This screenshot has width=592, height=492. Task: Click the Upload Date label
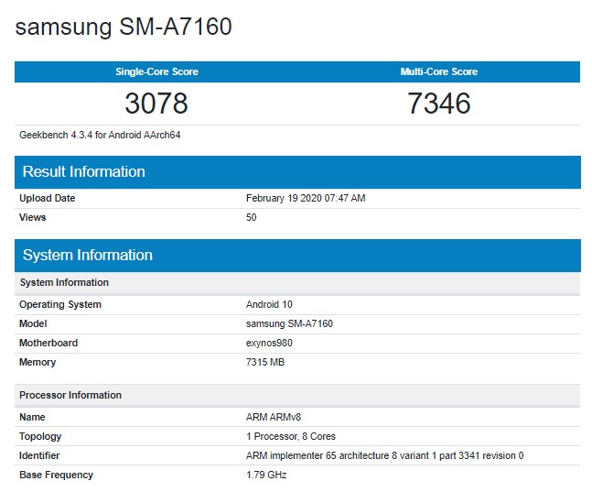tap(48, 198)
